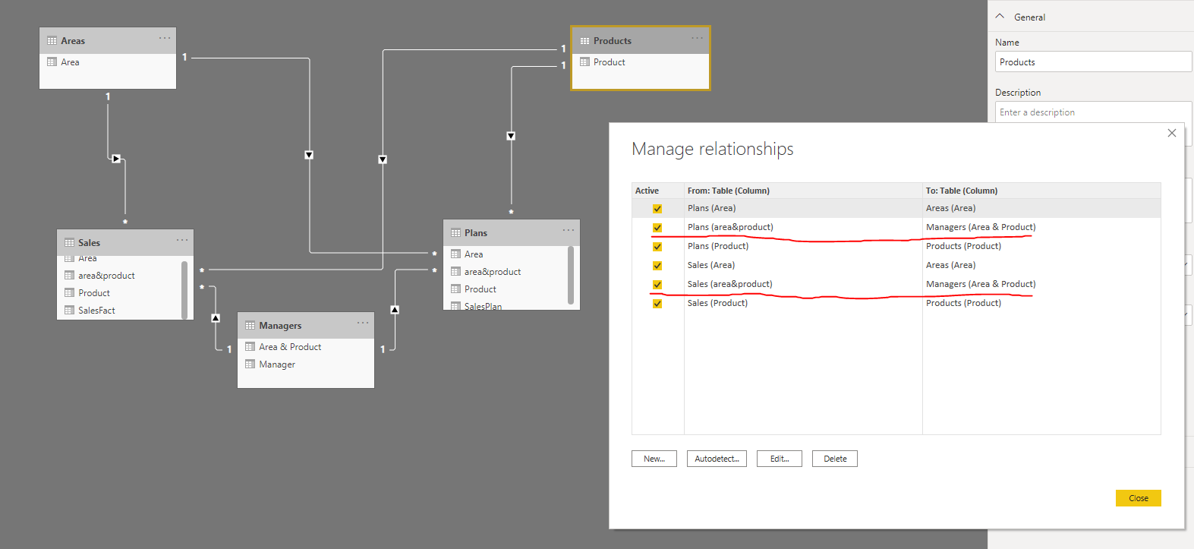Click the Managers table header icon
The width and height of the screenshot is (1194, 549).
point(250,326)
